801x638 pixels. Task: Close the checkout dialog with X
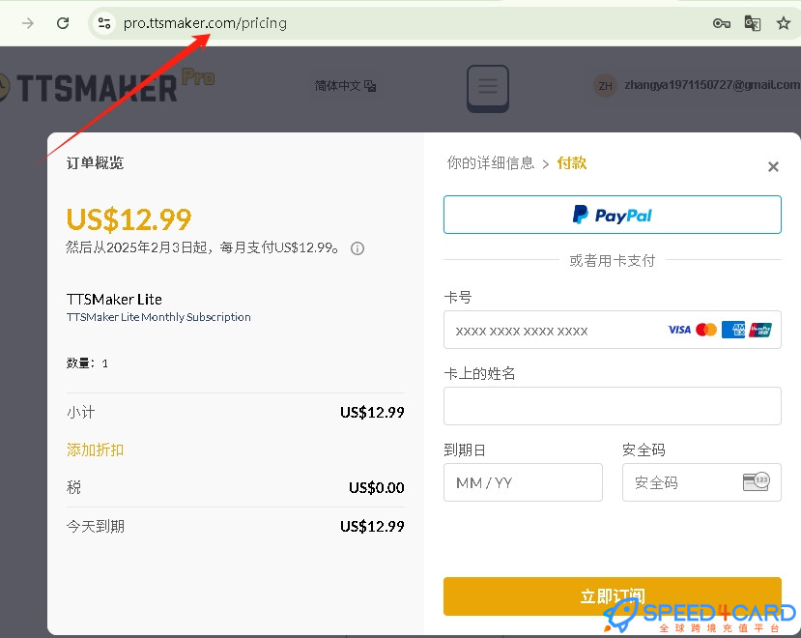(773, 166)
